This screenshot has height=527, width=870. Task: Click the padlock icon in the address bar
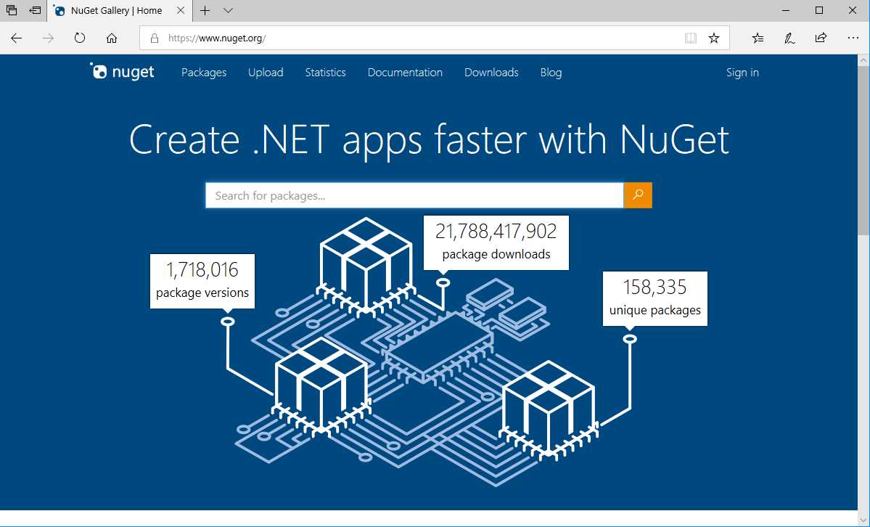click(155, 38)
